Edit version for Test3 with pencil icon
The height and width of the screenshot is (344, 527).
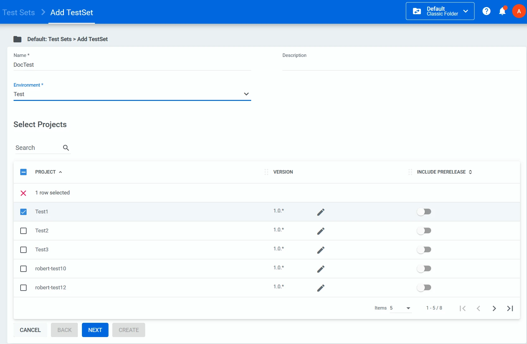(x=321, y=250)
